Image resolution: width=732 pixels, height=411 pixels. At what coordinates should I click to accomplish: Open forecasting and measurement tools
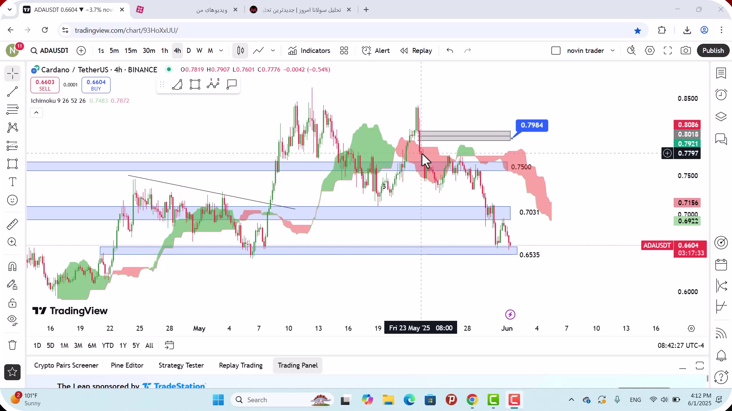tap(12, 146)
